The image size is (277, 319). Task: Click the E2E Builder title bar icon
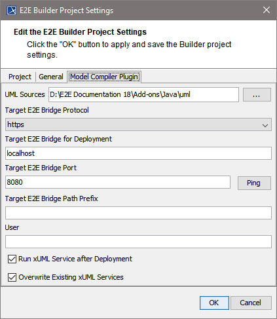[x=11, y=10]
